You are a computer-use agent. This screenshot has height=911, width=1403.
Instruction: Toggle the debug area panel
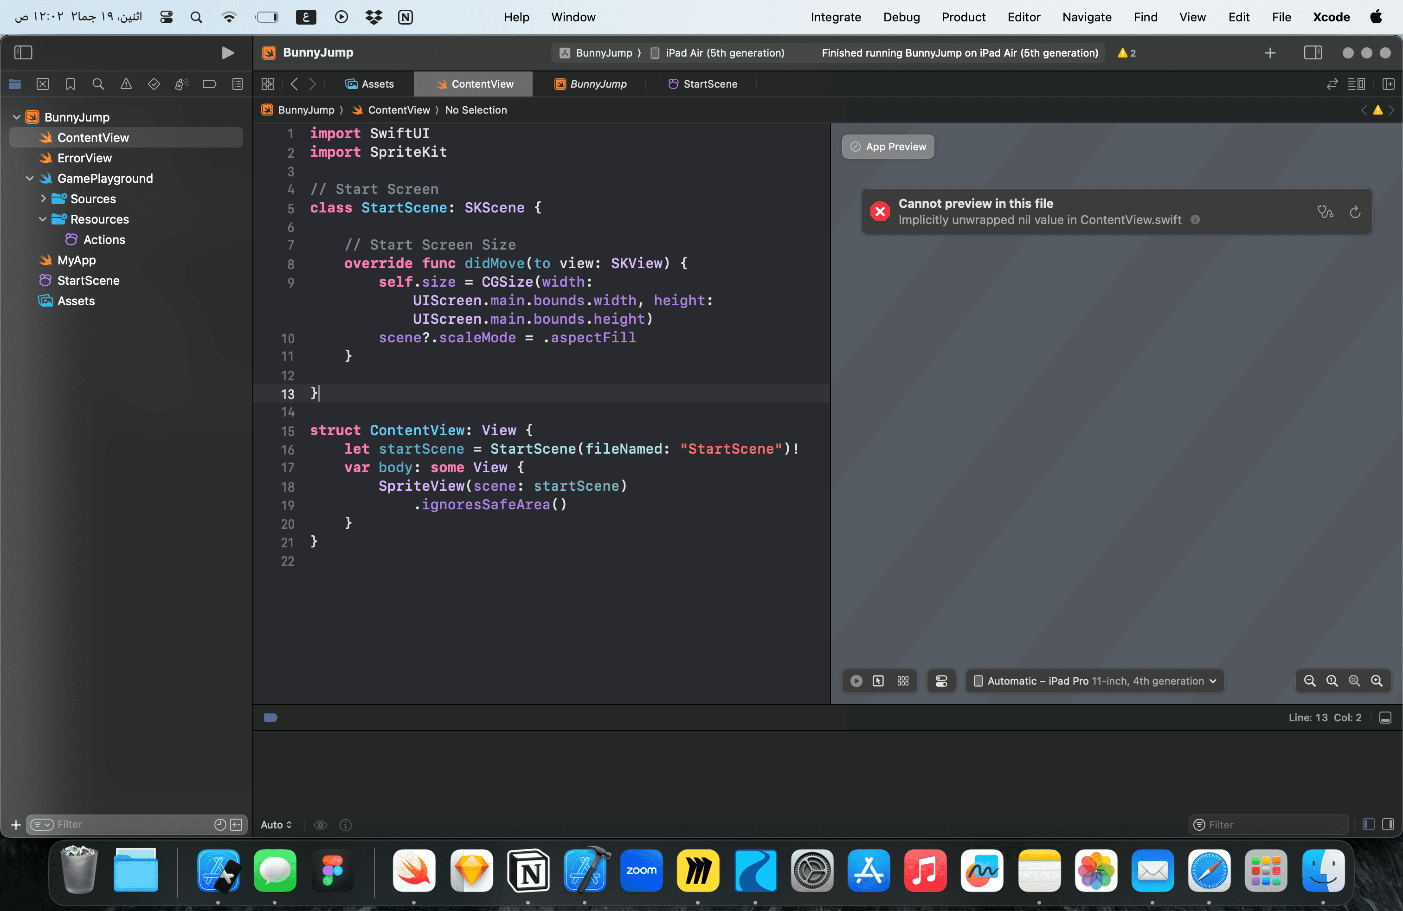(x=1385, y=718)
